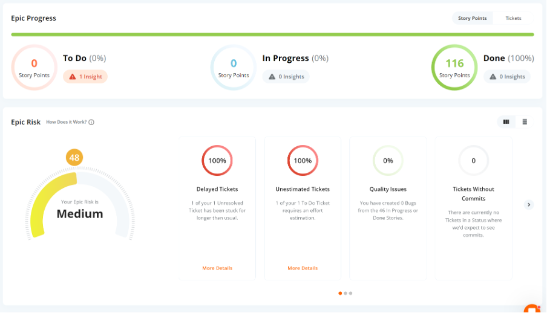The image size is (547, 313).
Task: Click the In Progress 0 Story Points circle
Action: click(x=234, y=68)
